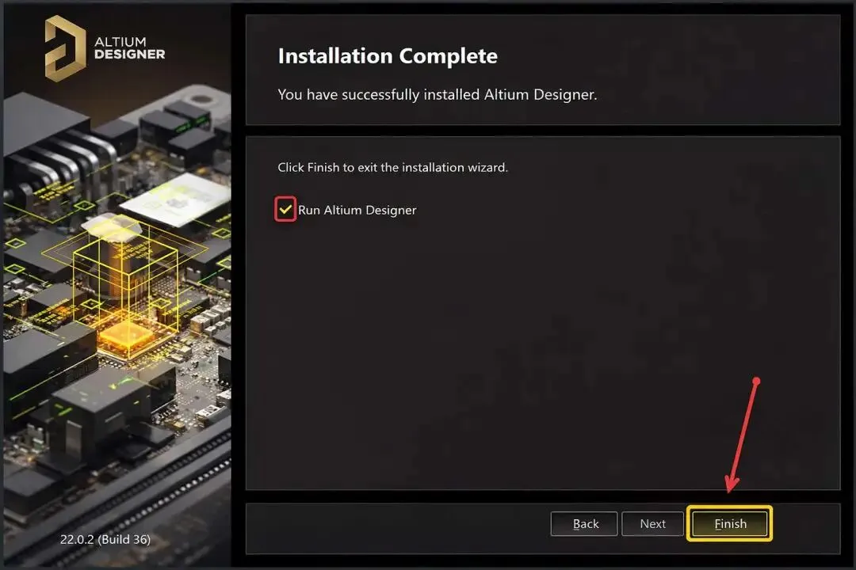Uncheck the Run Altium Designer checkbox
The width and height of the screenshot is (856, 570).
tap(285, 210)
